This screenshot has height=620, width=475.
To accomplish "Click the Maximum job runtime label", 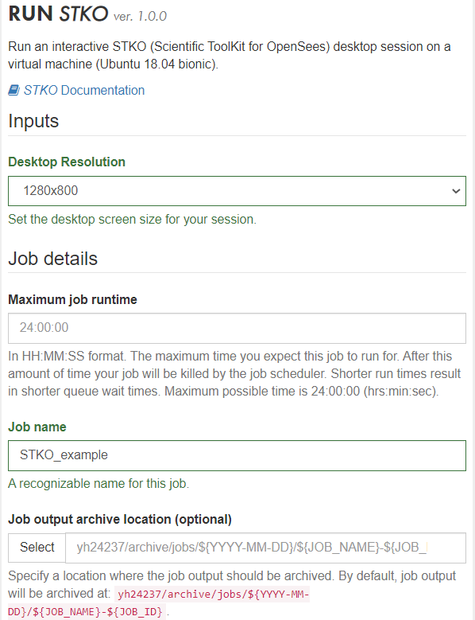I will tap(72, 300).
